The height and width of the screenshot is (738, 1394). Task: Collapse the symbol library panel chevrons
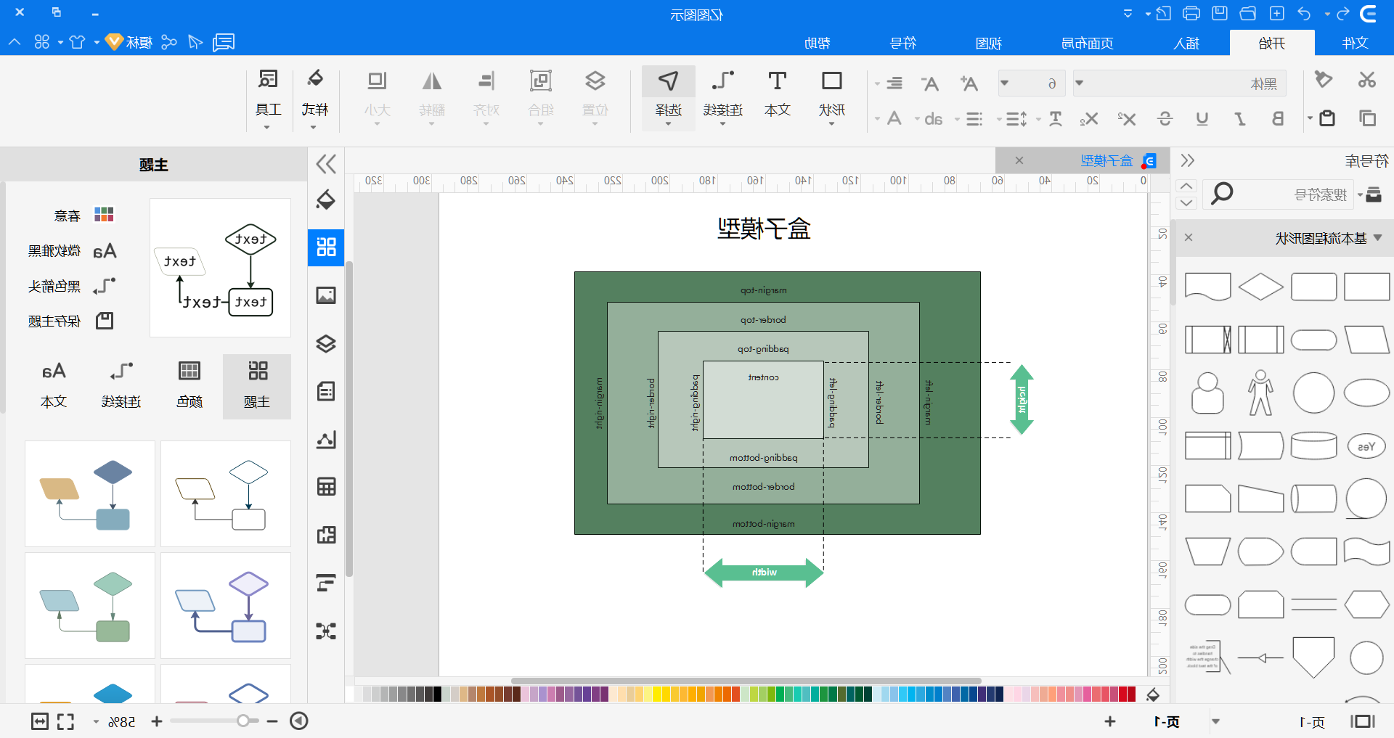[1188, 160]
